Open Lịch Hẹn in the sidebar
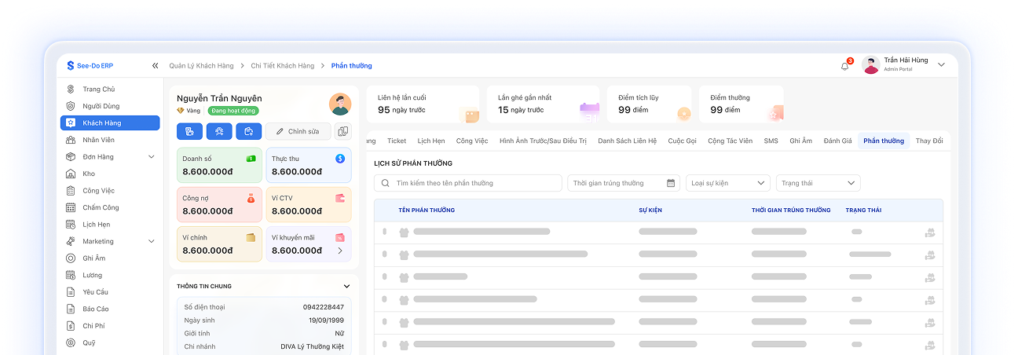1018x355 pixels. point(97,225)
